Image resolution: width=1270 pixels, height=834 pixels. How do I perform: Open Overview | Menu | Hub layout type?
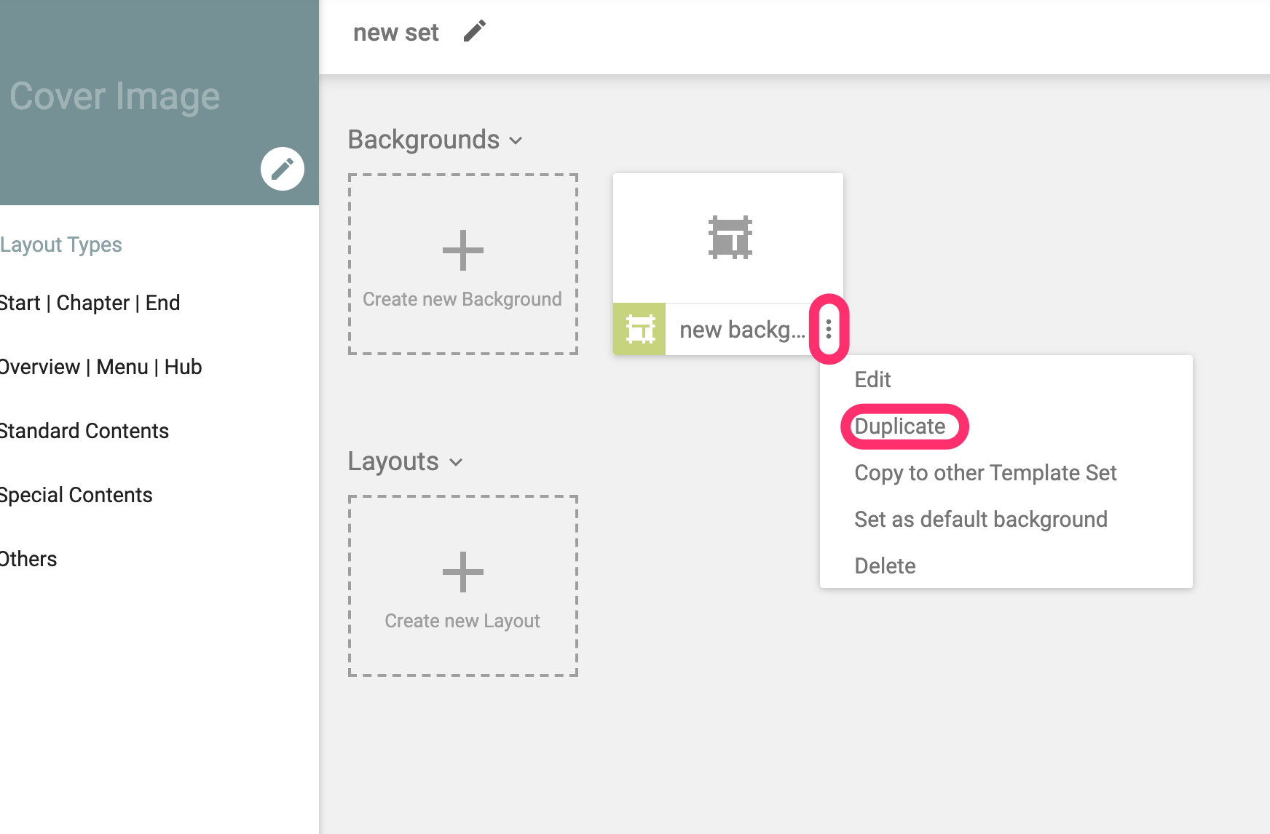[x=100, y=367]
